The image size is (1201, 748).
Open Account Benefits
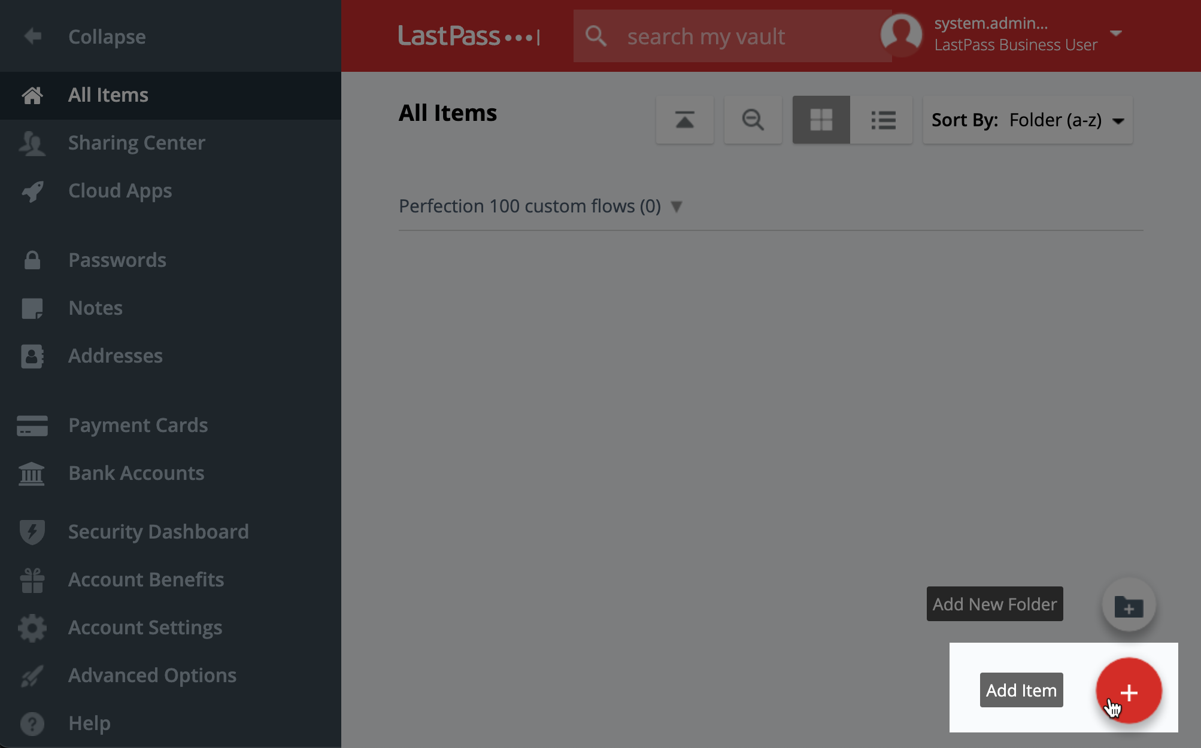coord(171,580)
